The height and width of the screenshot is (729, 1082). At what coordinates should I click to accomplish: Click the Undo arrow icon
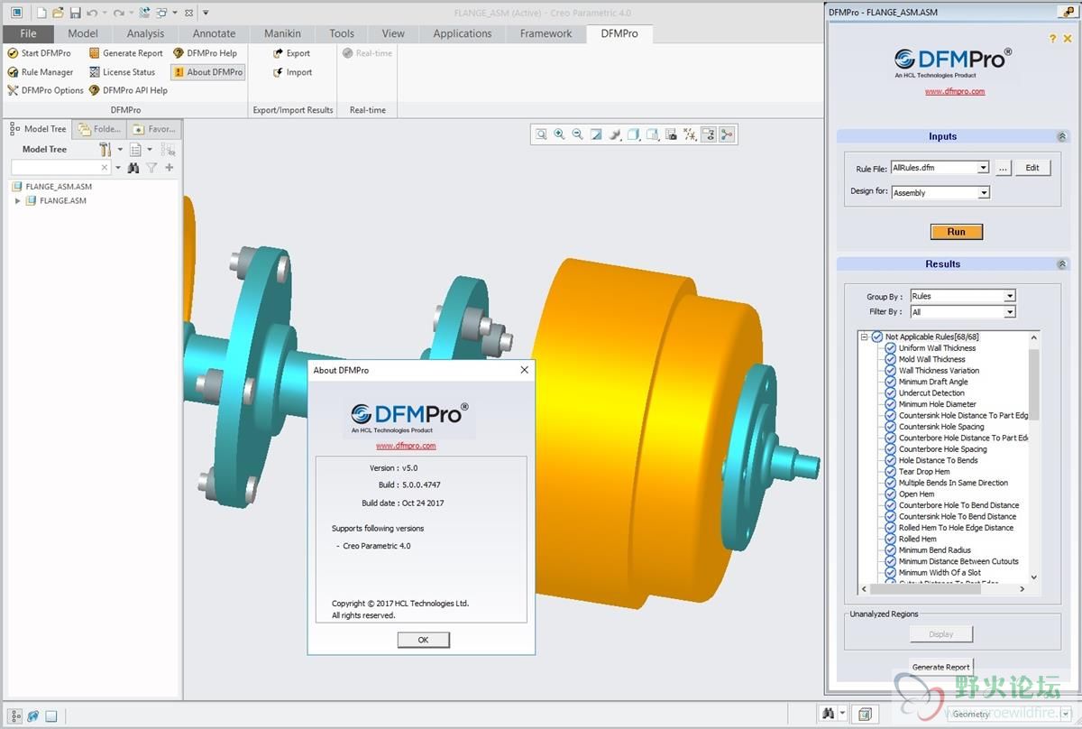click(92, 13)
